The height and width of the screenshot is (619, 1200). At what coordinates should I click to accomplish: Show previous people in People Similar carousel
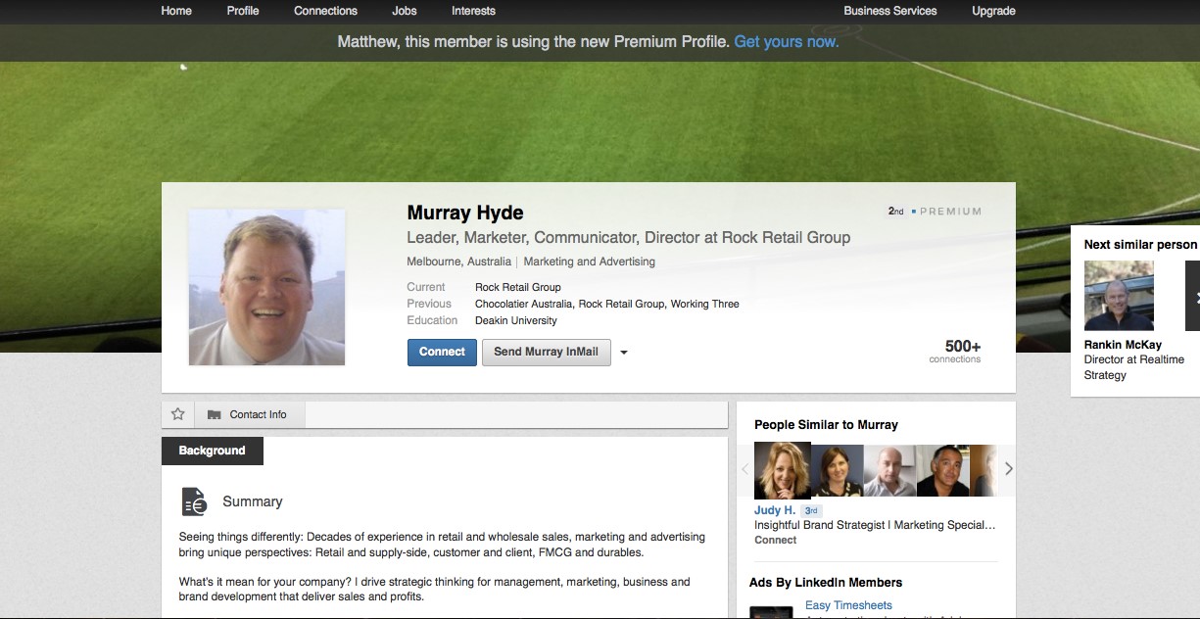pyautogui.click(x=744, y=469)
